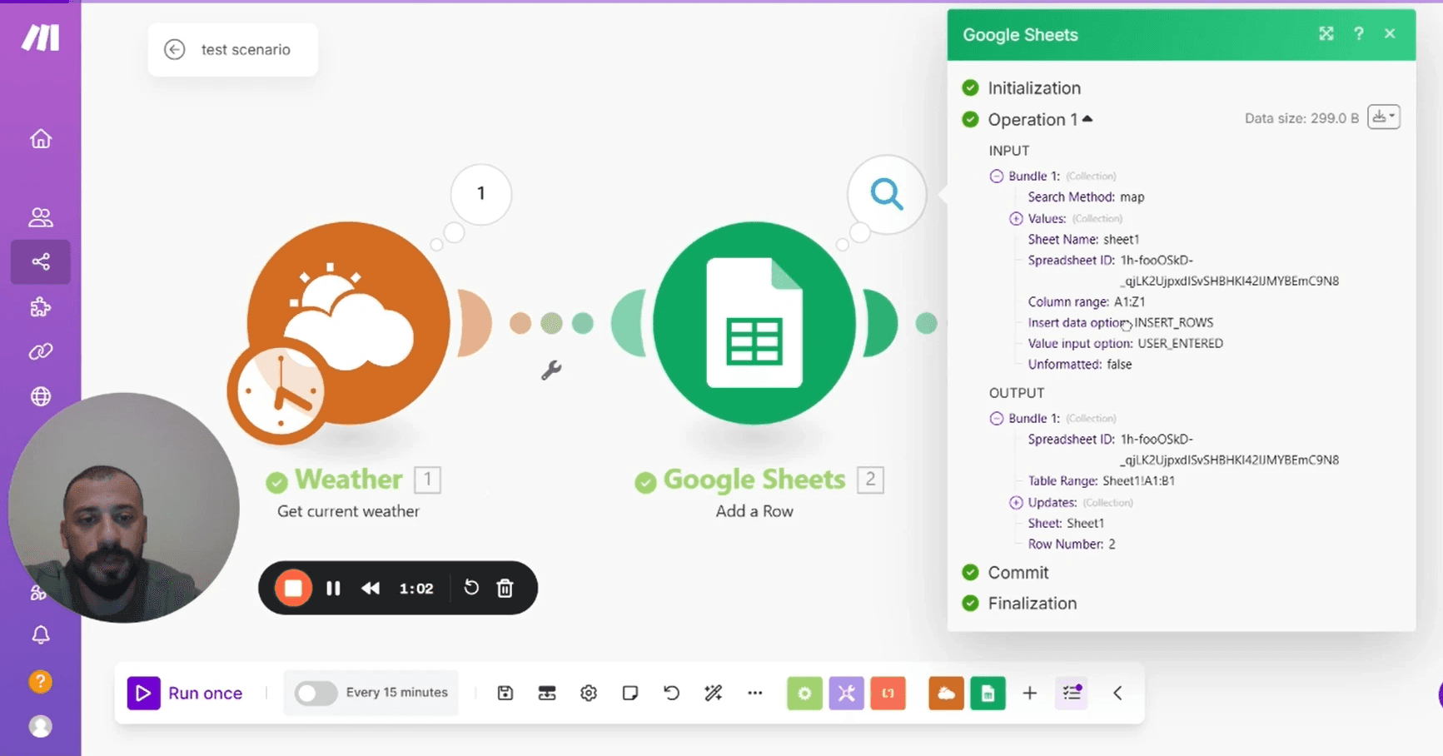Open scenario settings gear in the toolbar
Screen dimensions: 1443x756
(589, 693)
